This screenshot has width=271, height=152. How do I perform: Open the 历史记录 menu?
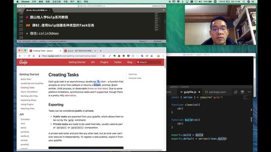pyautogui.click(x=56, y=2)
